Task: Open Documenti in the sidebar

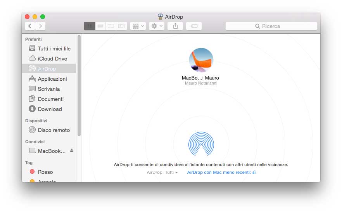Action: pyautogui.click(x=50, y=99)
